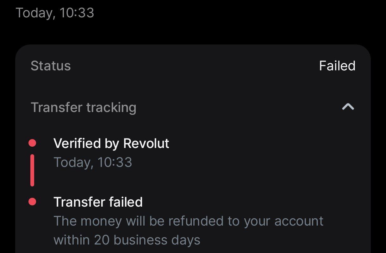Click the red dot beside Verified by Revolut

[x=32, y=143]
